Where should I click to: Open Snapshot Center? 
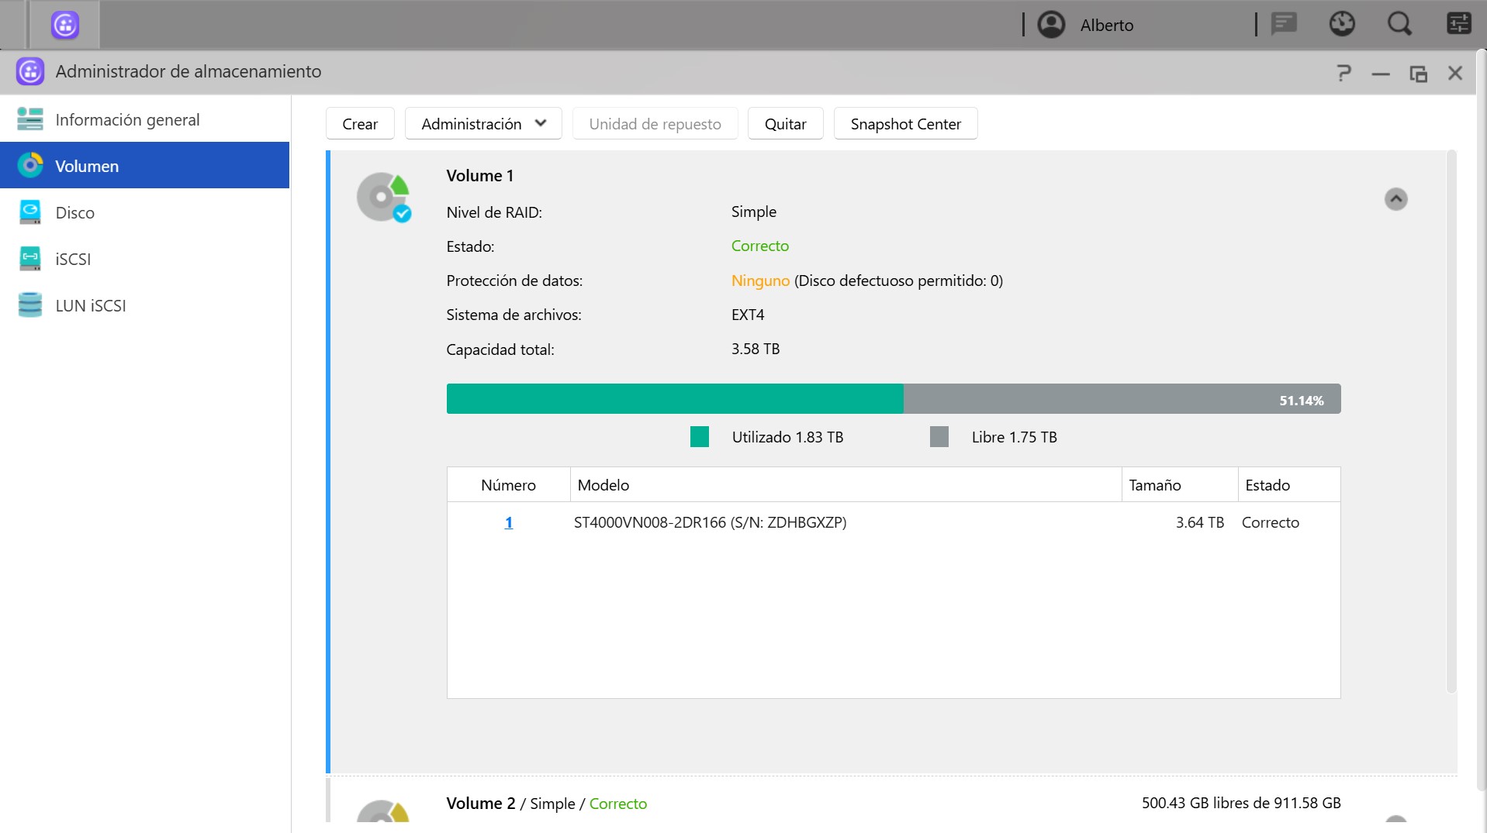pos(905,124)
